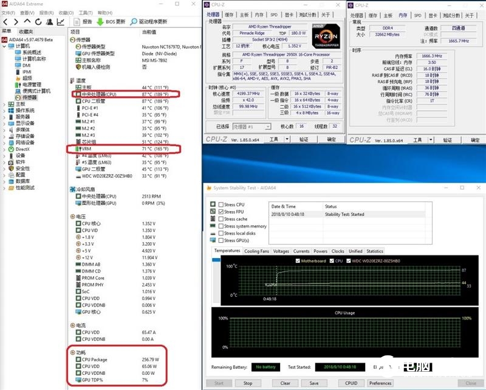Click the up arrow navigation icon
The image size is (486, 390).
tap(26, 21)
